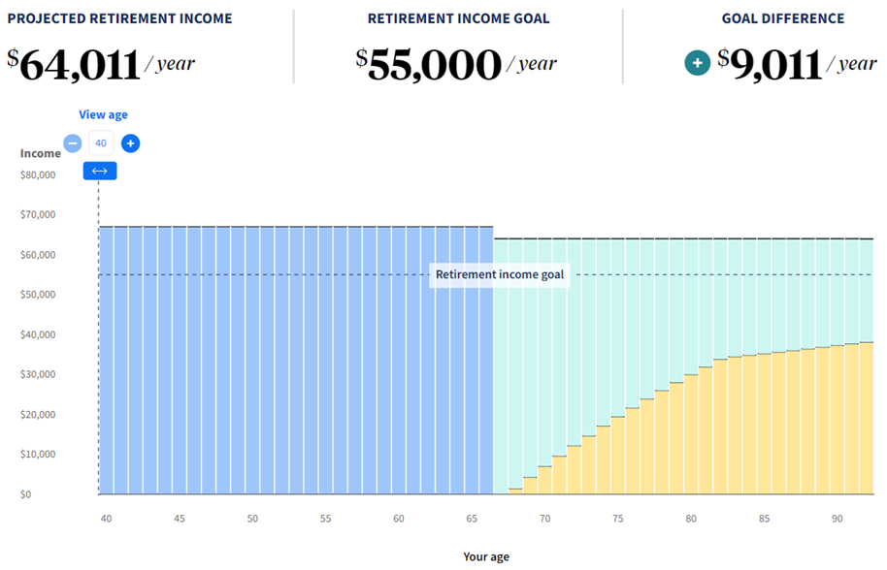The height and width of the screenshot is (570, 887).
Task: Click the age 65 tick label
Action: [x=472, y=519]
